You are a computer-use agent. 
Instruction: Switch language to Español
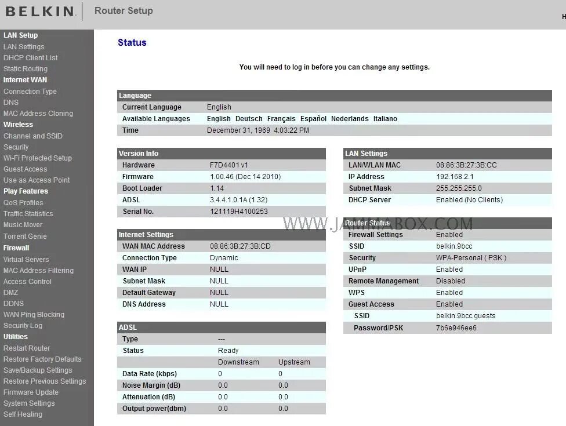click(313, 119)
